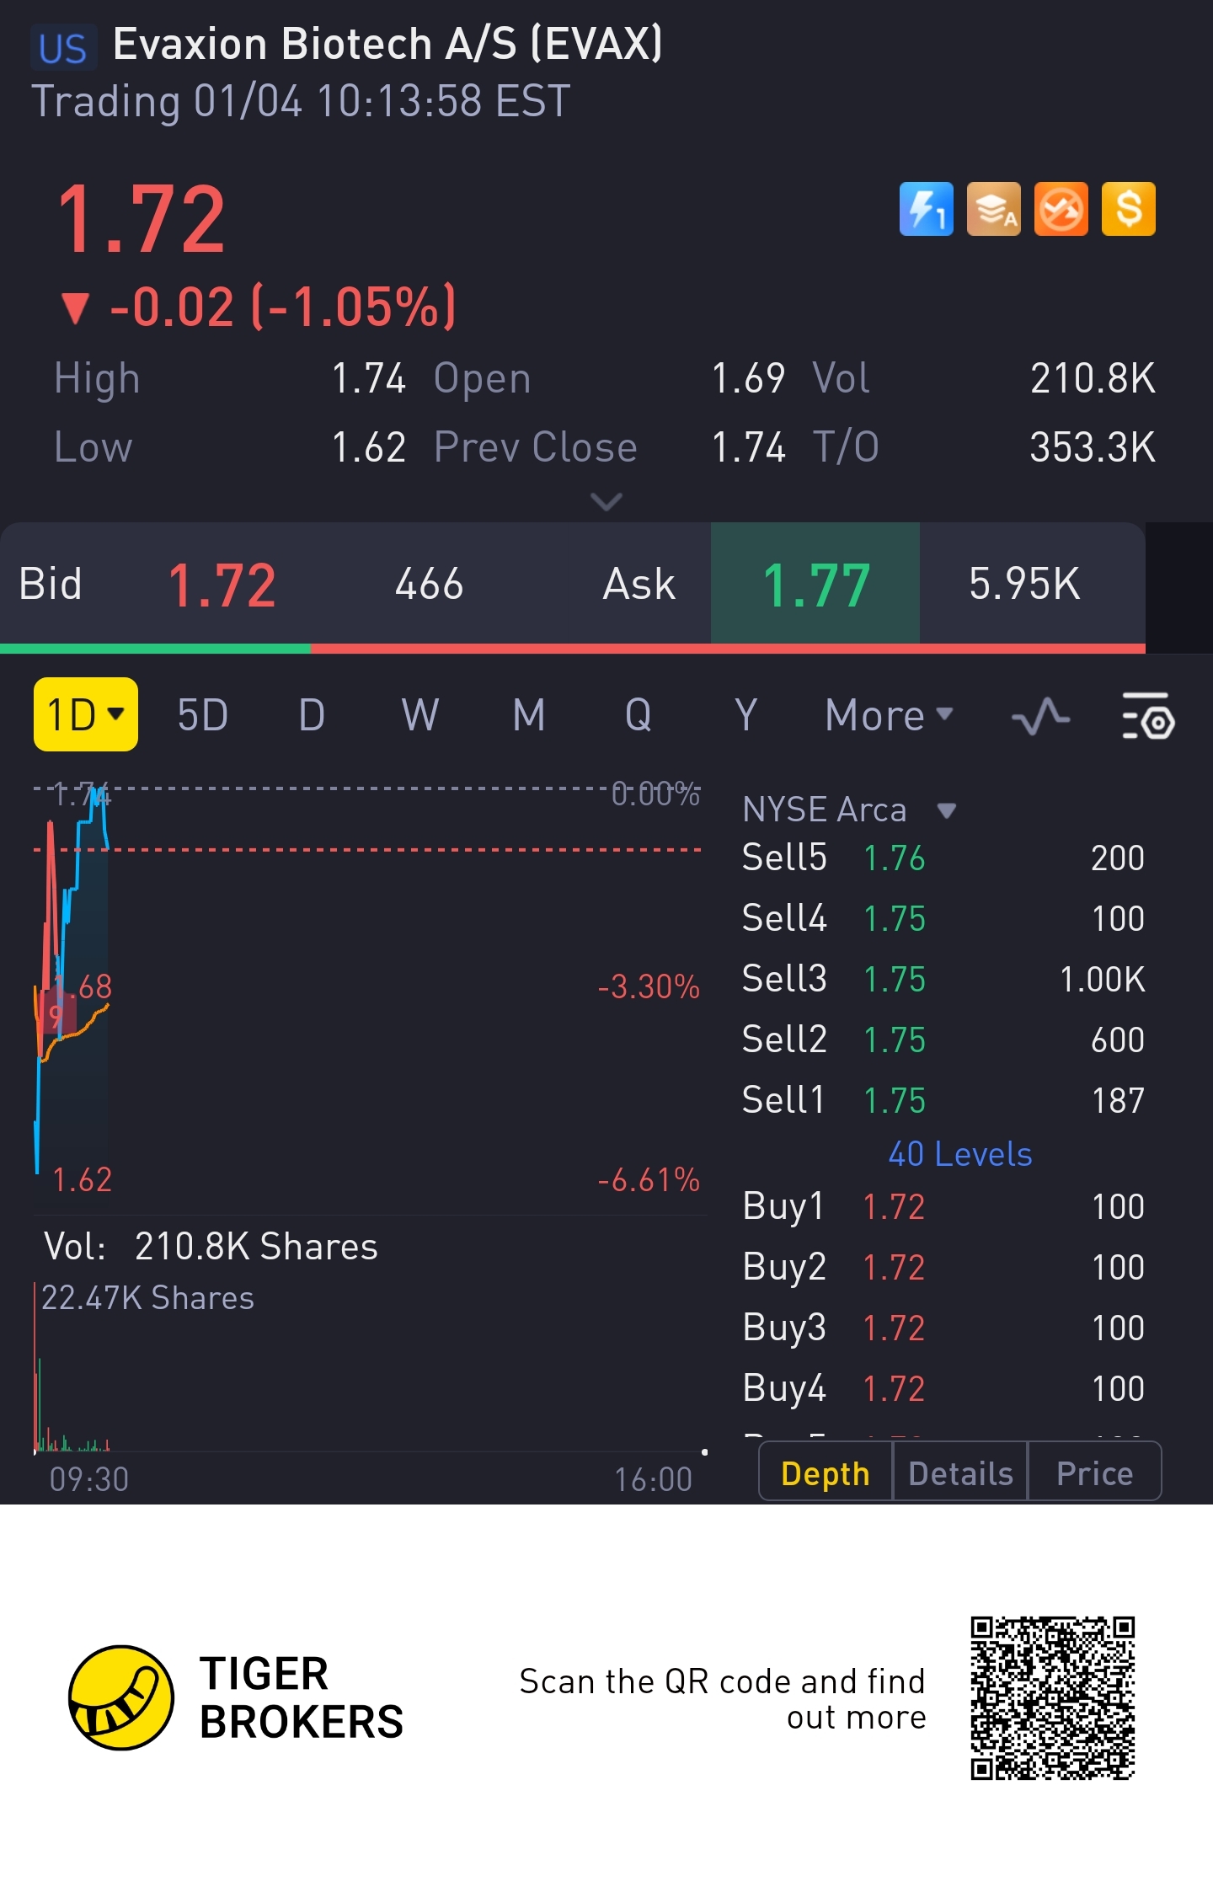The width and height of the screenshot is (1213, 1892).
Task: Tap the tan stacked layers icon
Action: click(993, 209)
